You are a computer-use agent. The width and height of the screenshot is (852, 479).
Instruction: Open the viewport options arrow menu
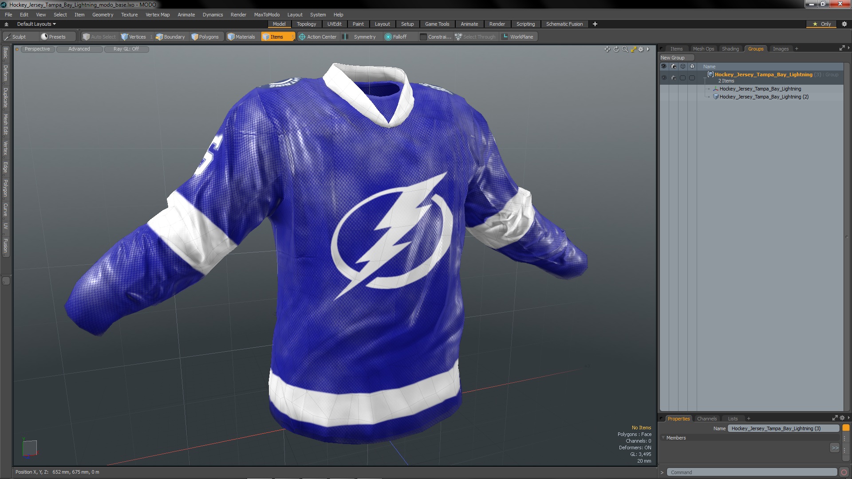click(x=648, y=49)
